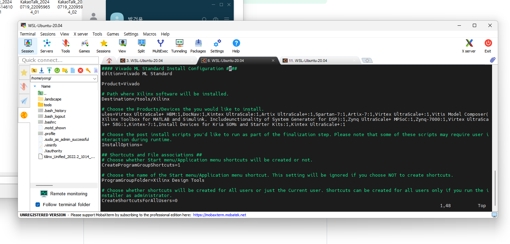Select the parent '..' directory entry
510x244 pixels.
[x=42, y=93]
